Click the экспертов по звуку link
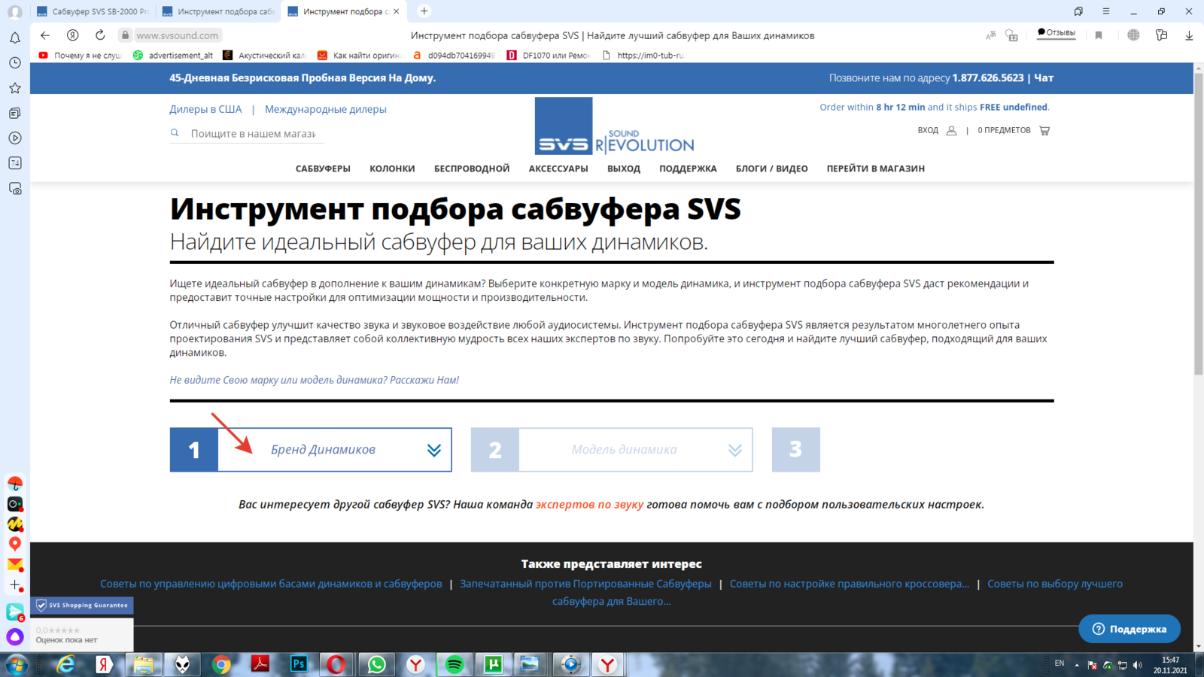This screenshot has width=1204, height=677. coord(589,504)
